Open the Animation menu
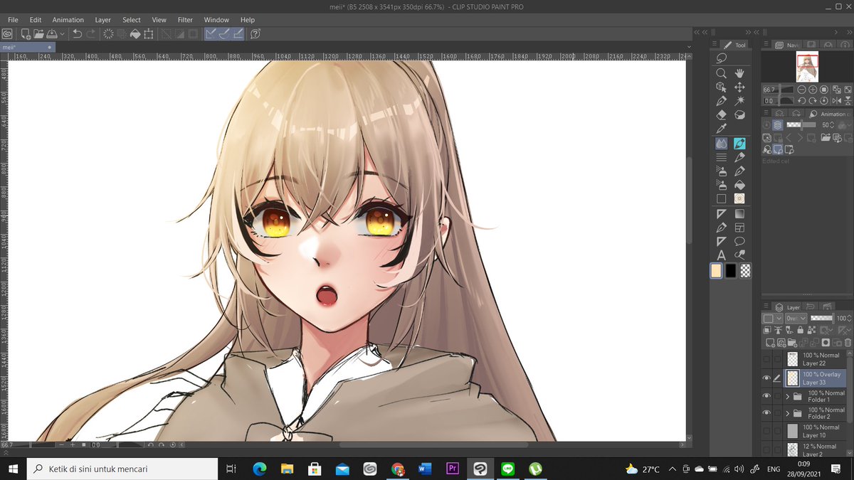 (68, 20)
